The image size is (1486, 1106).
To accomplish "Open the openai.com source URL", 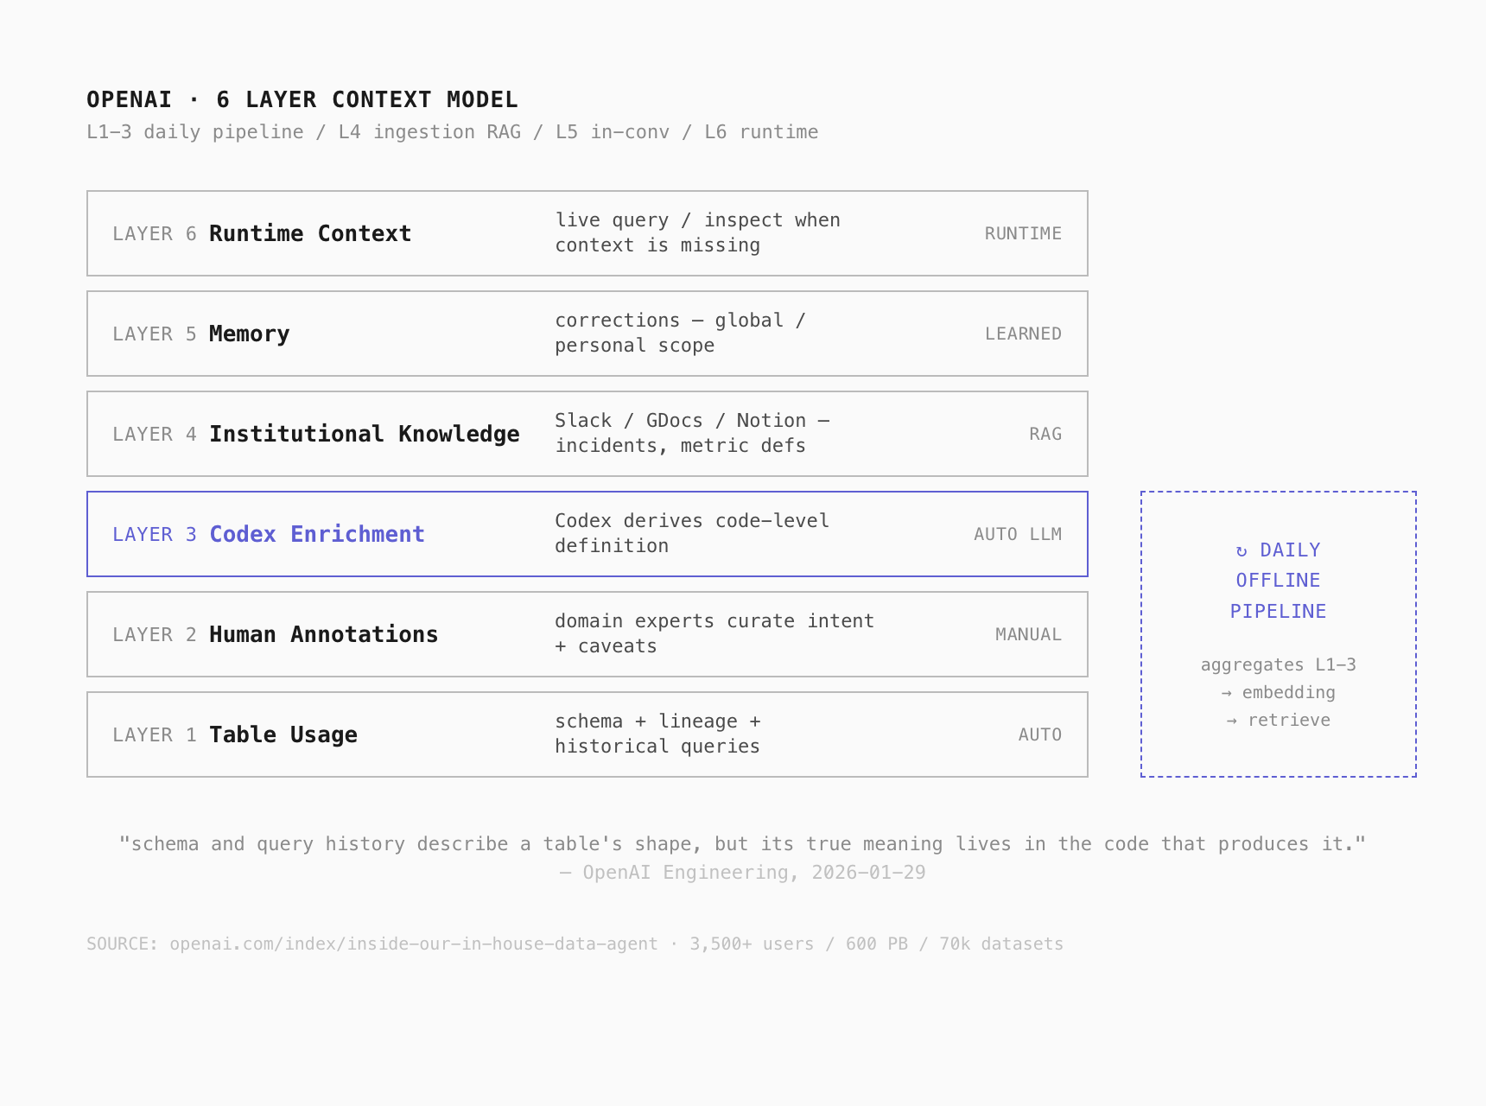I will pos(414,944).
